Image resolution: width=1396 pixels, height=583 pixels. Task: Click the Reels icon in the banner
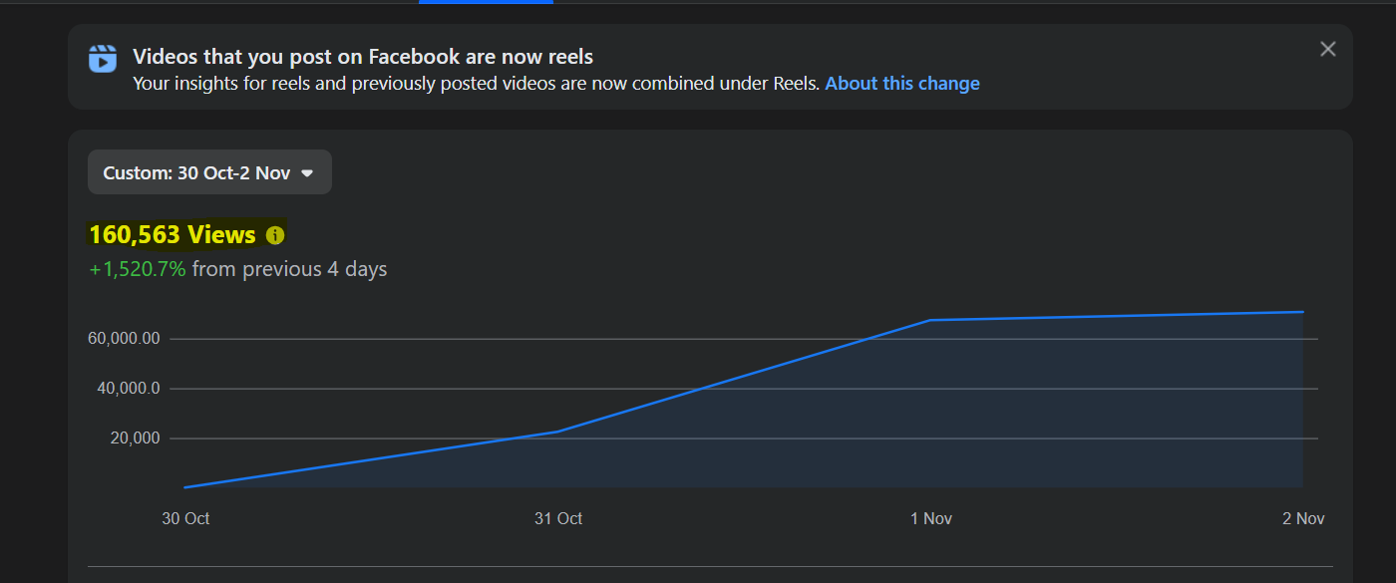[x=102, y=59]
